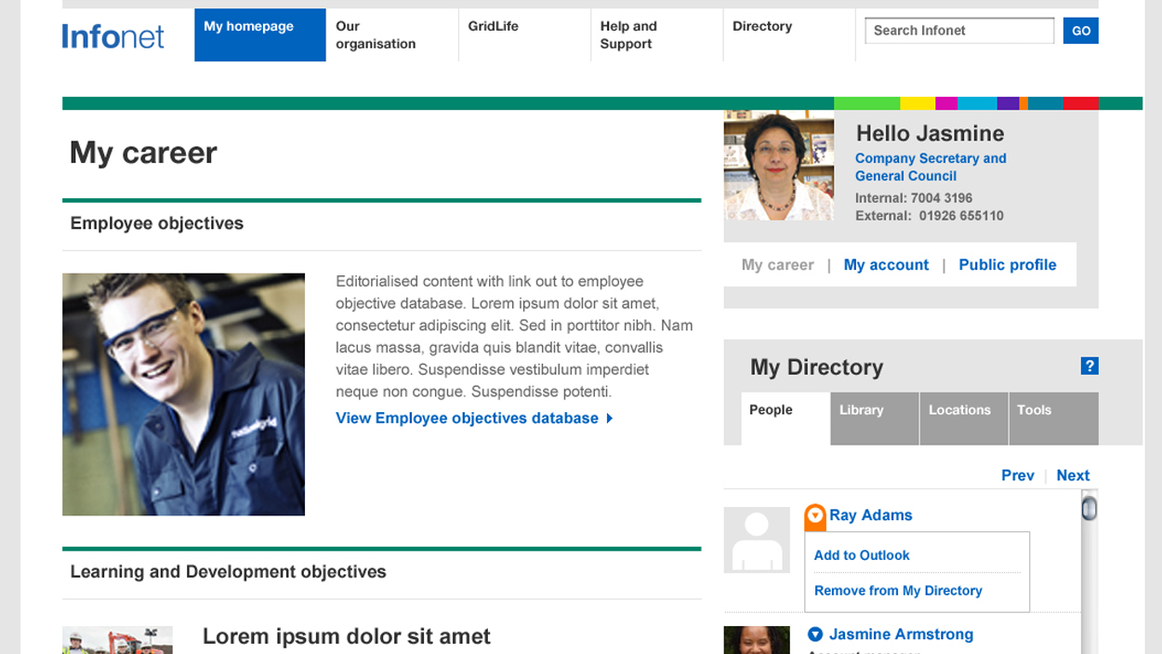Expand the Jasmine Armstrong dropdown arrow
Viewport: 1162px width, 654px height.
[815, 634]
